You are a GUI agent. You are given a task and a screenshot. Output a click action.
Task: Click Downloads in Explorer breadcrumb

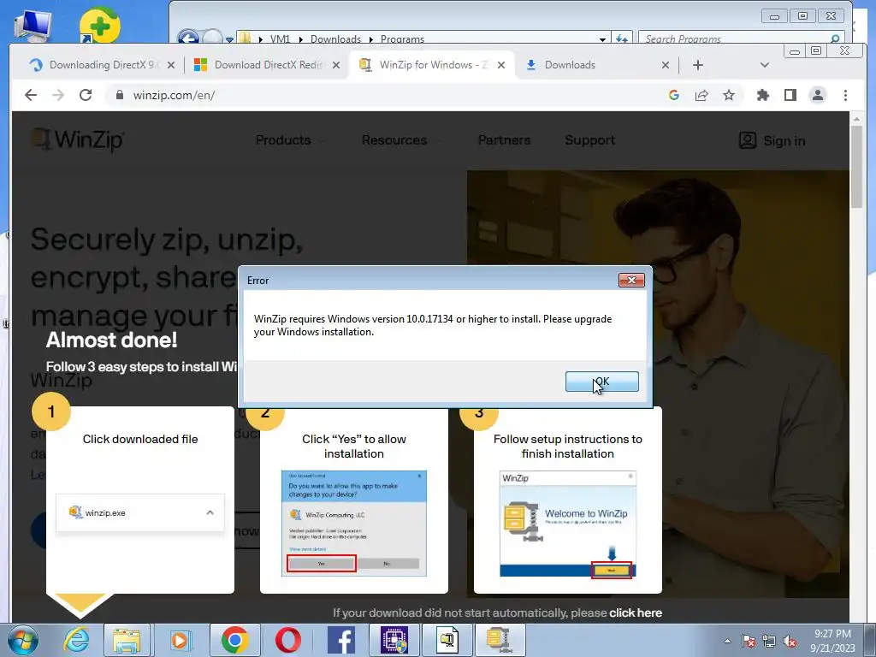[x=335, y=39]
